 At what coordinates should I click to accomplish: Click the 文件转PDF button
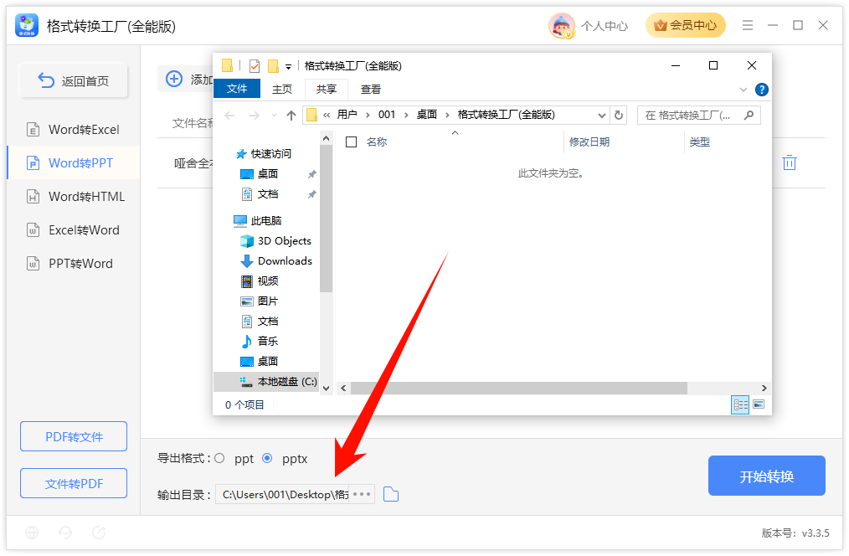tap(74, 483)
